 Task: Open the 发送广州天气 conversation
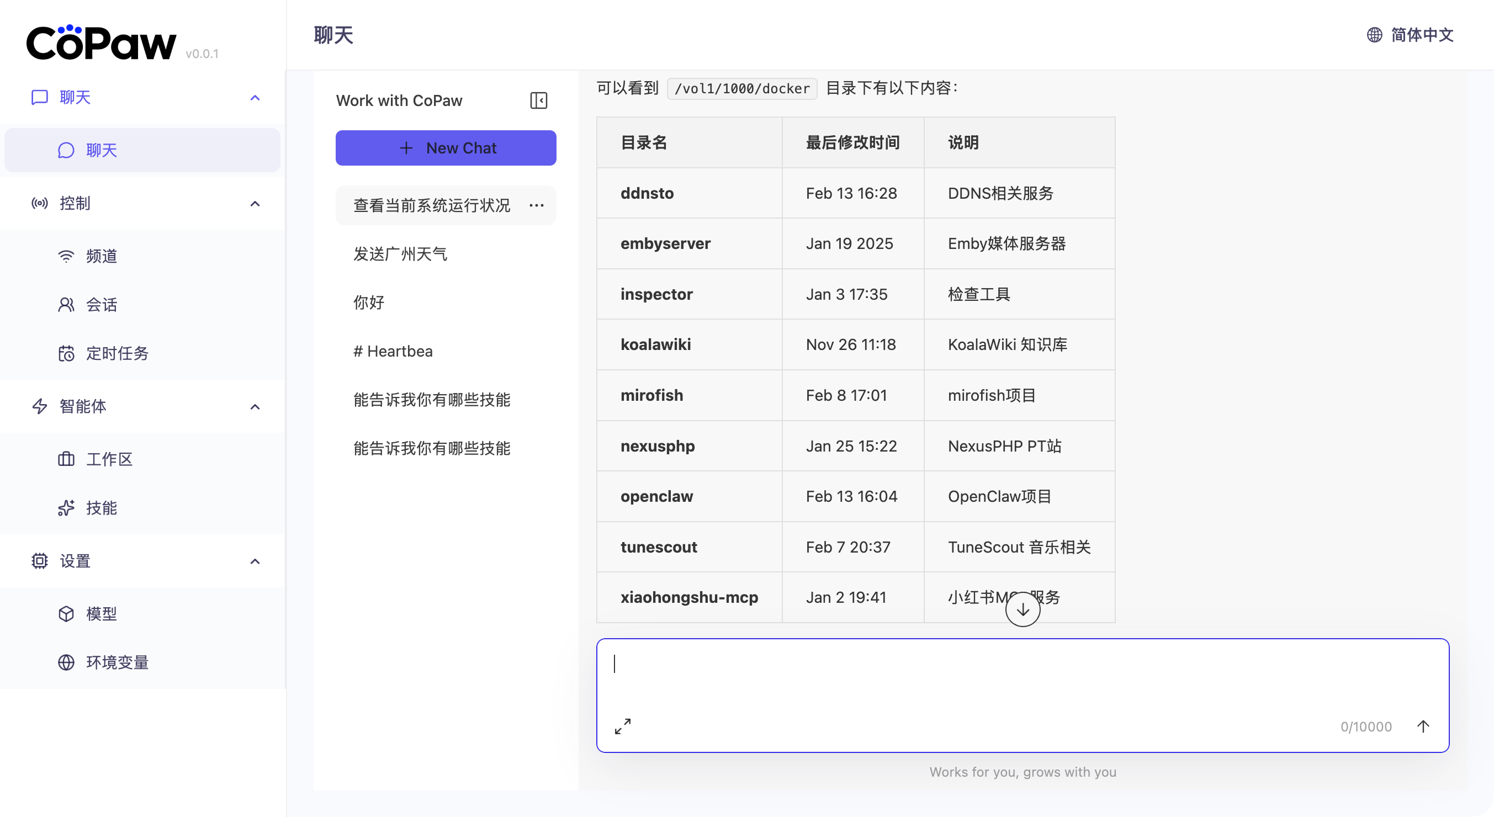400,254
